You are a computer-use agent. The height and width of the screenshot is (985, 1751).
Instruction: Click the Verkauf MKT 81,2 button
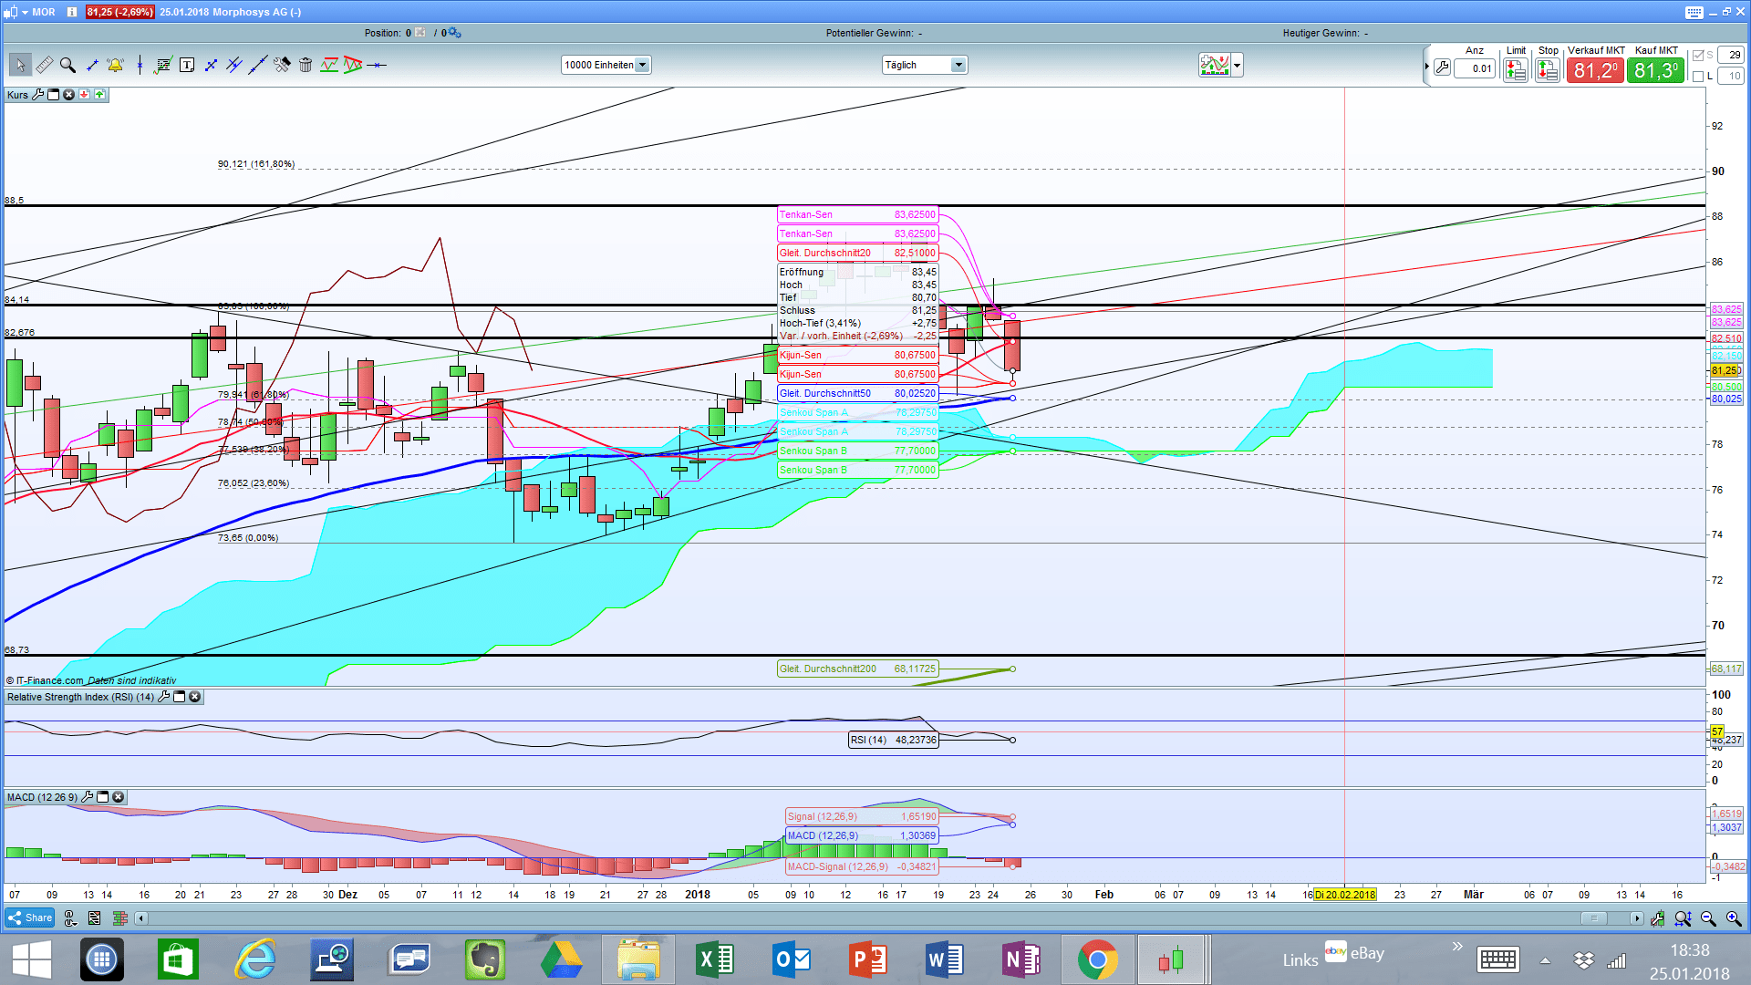[1594, 70]
